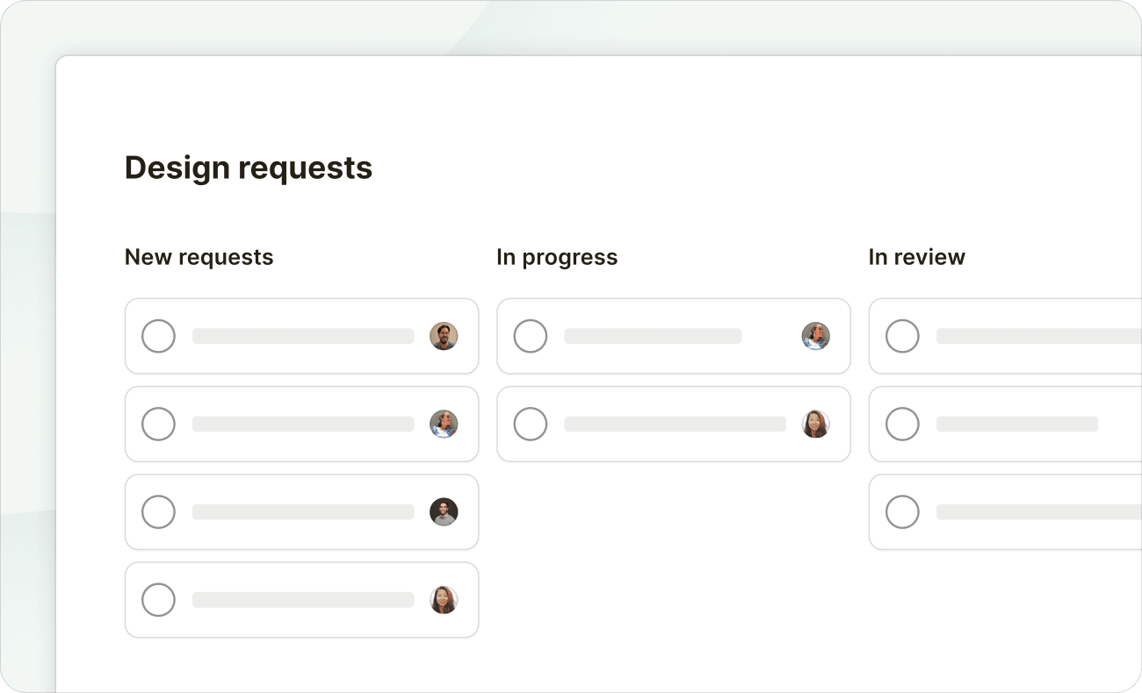Click assignee avatar on fourth New requests card
The width and height of the screenshot is (1142, 693).
[444, 600]
